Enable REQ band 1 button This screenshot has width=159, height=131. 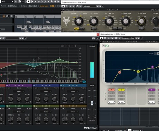tap(111, 90)
